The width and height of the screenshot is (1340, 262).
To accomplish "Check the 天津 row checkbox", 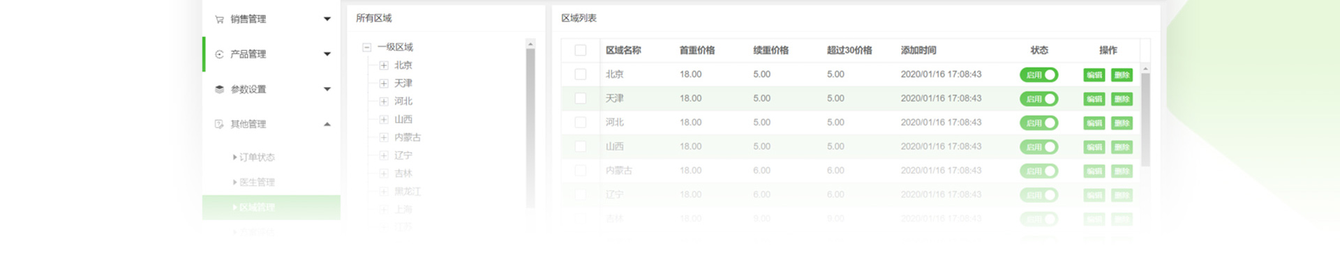I will 580,98.
